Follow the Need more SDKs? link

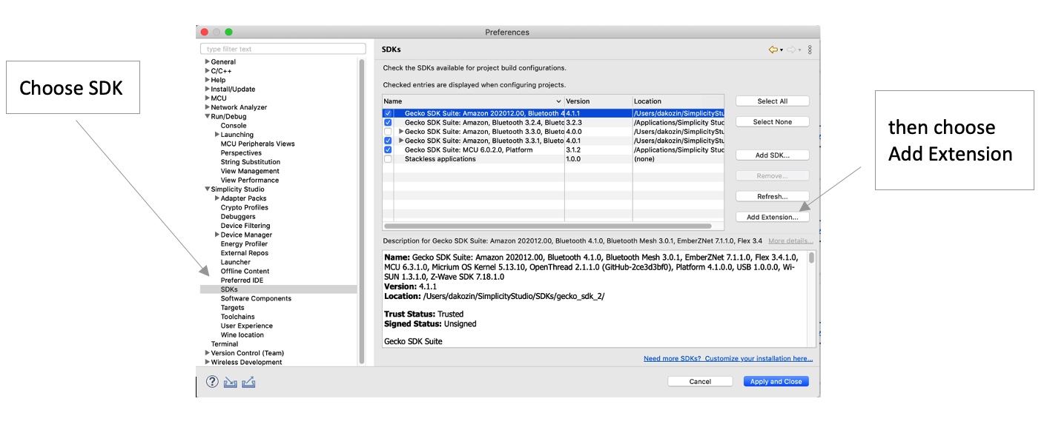(728, 359)
